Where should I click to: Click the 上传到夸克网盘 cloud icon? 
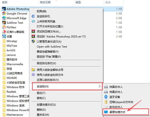(x=33, y=21)
